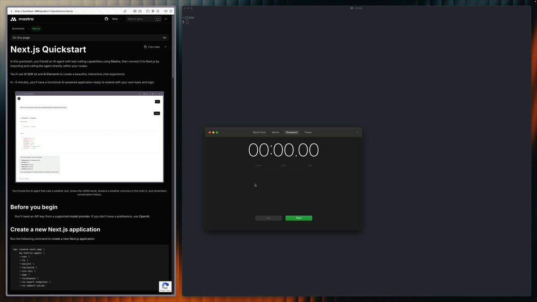Click the faint icon at Clock toolbar right edge
This screenshot has width=537, height=302.
click(357, 132)
